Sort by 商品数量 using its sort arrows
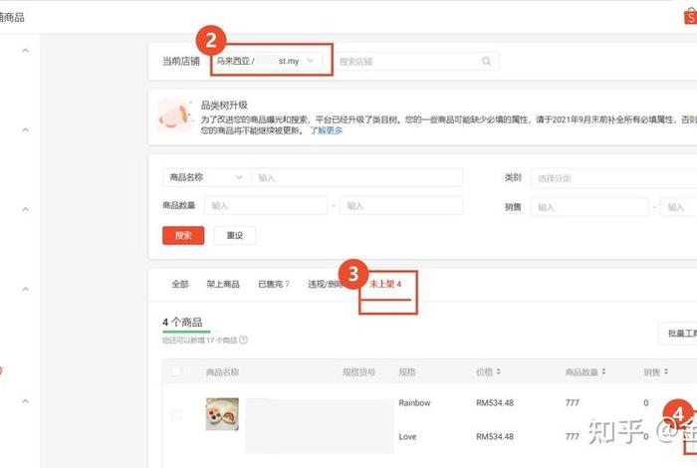Viewport: 697px width, 468px height. click(x=603, y=371)
